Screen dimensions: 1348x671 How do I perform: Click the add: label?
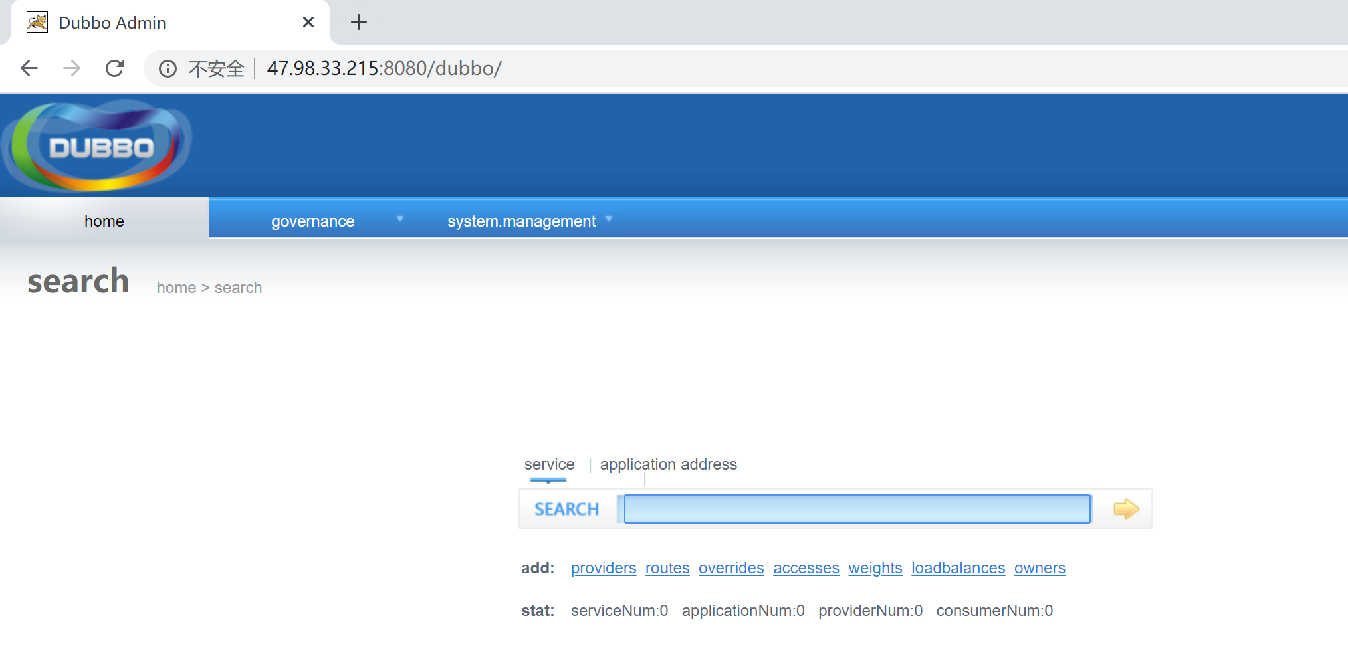538,568
